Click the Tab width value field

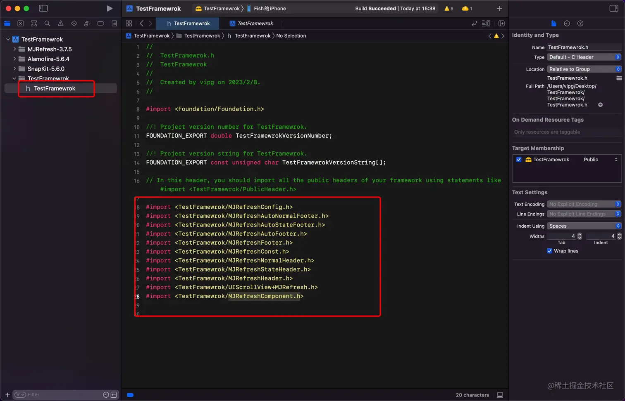[561, 236]
